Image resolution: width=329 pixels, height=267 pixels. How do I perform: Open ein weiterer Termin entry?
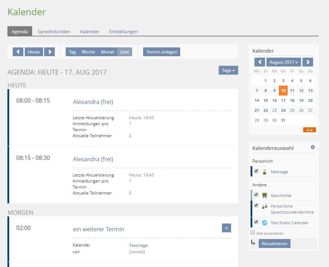point(98,229)
